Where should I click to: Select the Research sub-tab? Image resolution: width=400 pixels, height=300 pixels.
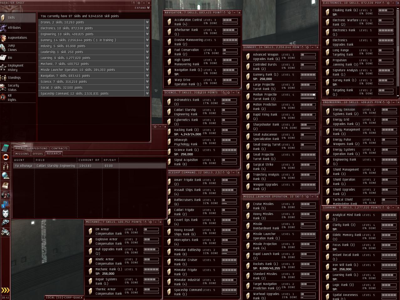click(54, 153)
